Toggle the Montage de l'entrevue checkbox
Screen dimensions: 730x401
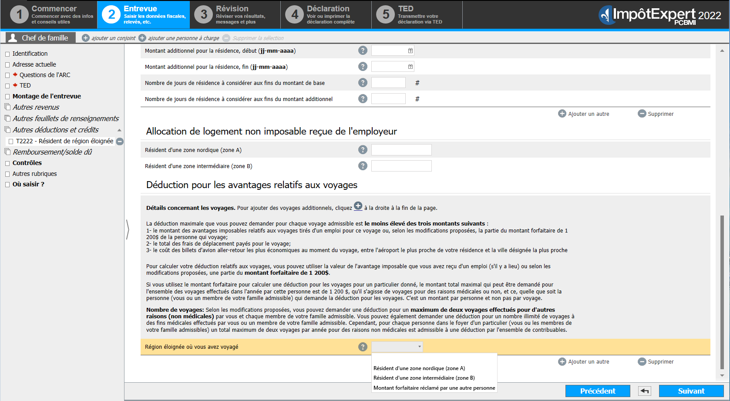[7, 97]
